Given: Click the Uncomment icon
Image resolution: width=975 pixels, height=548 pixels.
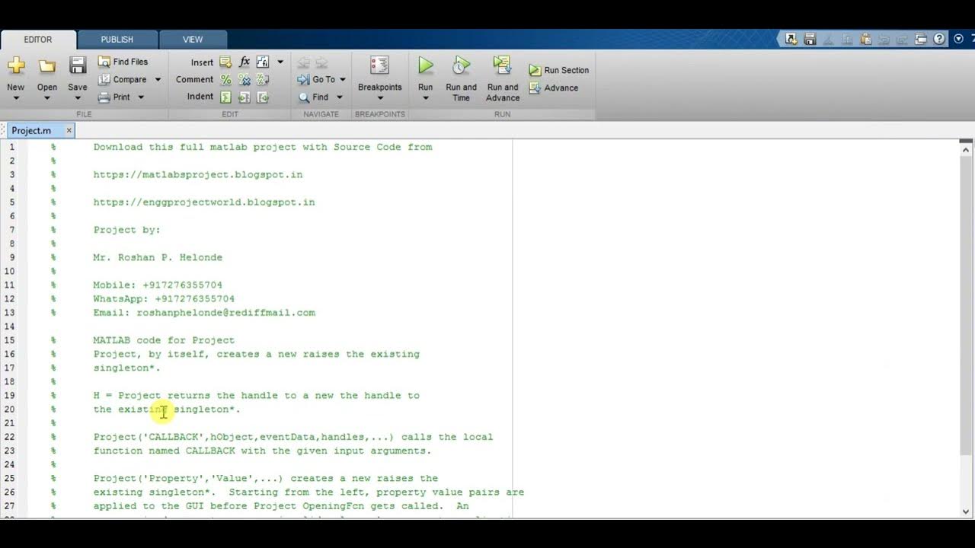Looking at the screenshot, I should pos(245,79).
